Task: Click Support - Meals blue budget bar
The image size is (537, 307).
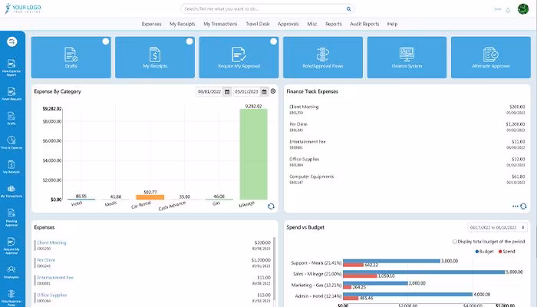Action: (x=391, y=261)
